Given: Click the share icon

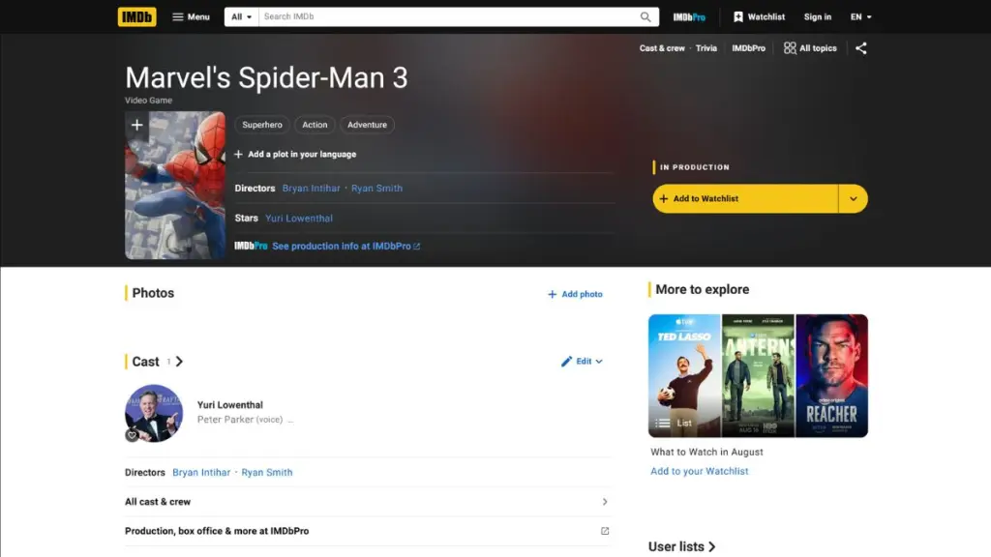Looking at the screenshot, I should click(x=860, y=48).
